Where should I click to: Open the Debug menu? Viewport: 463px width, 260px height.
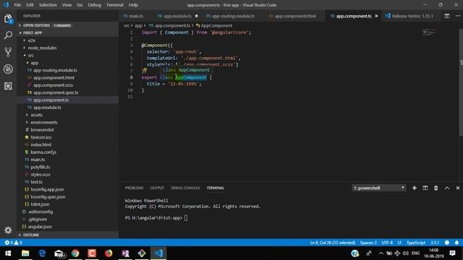click(94, 5)
